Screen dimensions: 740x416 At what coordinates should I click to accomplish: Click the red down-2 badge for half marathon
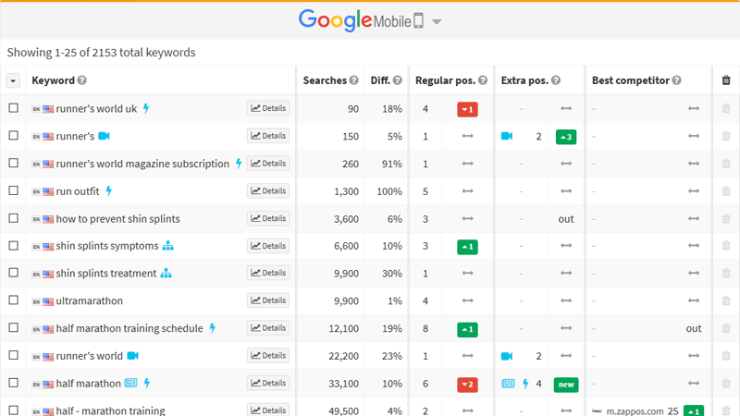(467, 385)
